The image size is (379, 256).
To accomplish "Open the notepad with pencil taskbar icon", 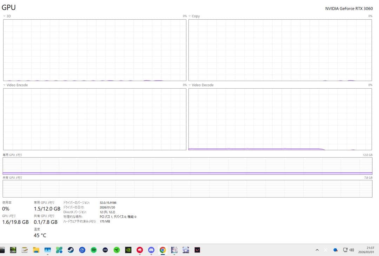I will 25,250.
